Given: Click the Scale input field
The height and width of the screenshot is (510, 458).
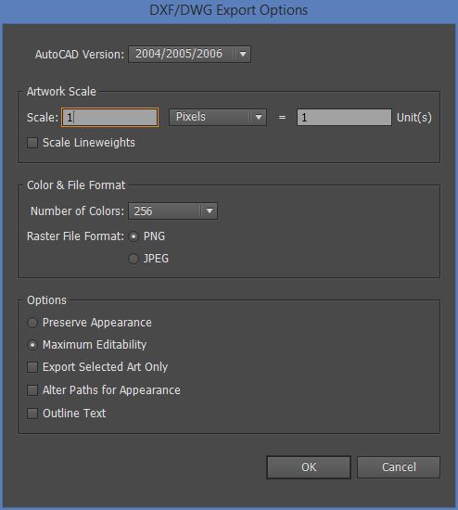Looking at the screenshot, I should pyautogui.click(x=110, y=117).
